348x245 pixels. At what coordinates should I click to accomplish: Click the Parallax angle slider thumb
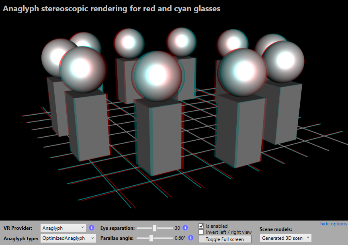point(151,238)
